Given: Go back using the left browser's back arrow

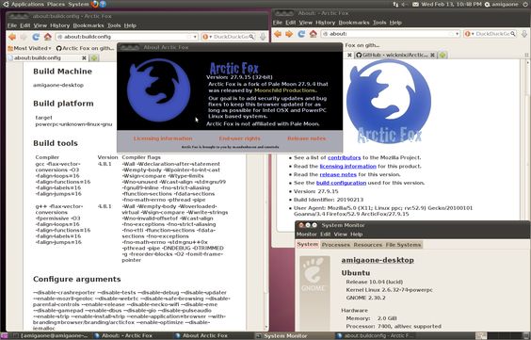Looking at the screenshot, I should tap(12, 37).
